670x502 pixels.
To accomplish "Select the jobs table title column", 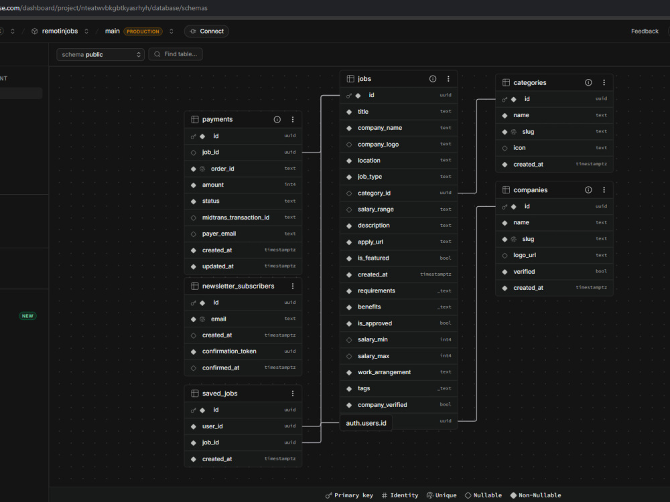I will coord(399,111).
